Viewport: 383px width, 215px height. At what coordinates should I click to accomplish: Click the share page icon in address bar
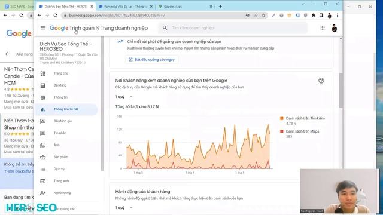(256, 15)
